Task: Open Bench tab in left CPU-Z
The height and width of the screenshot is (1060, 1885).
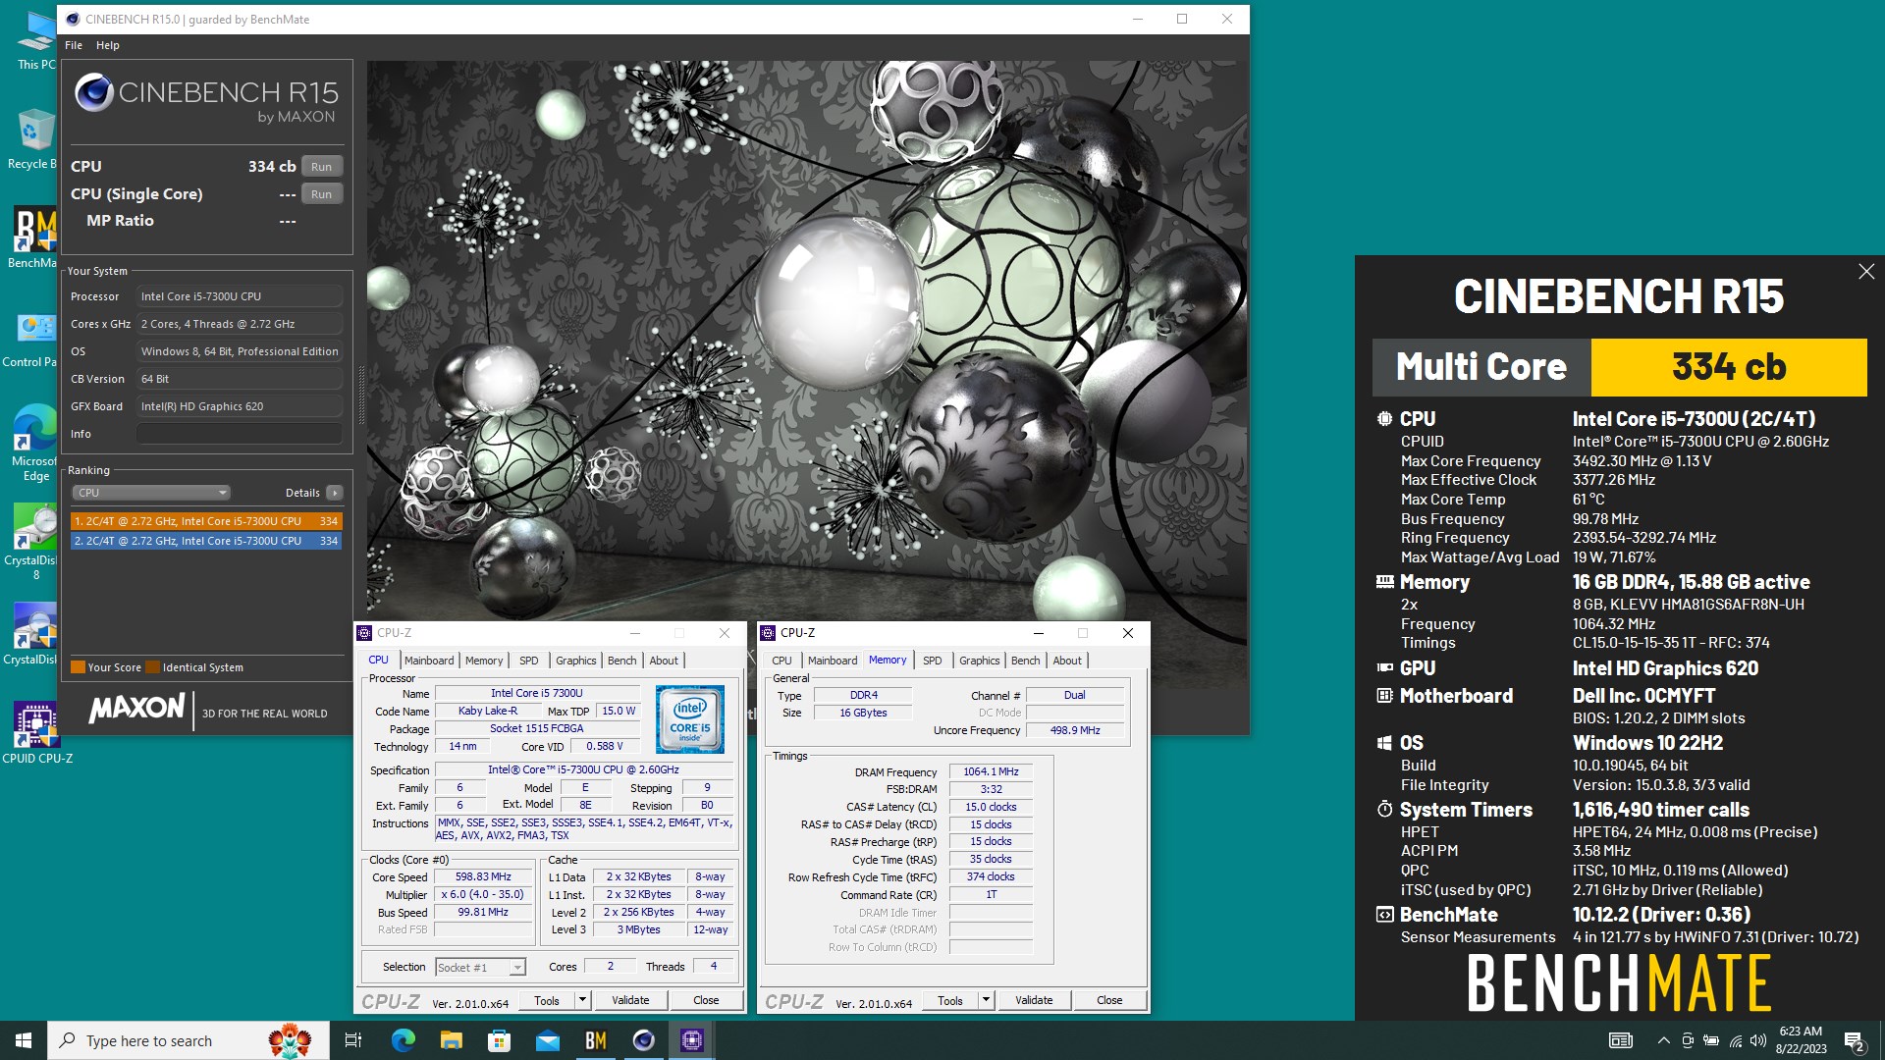Action: coord(622,661)
